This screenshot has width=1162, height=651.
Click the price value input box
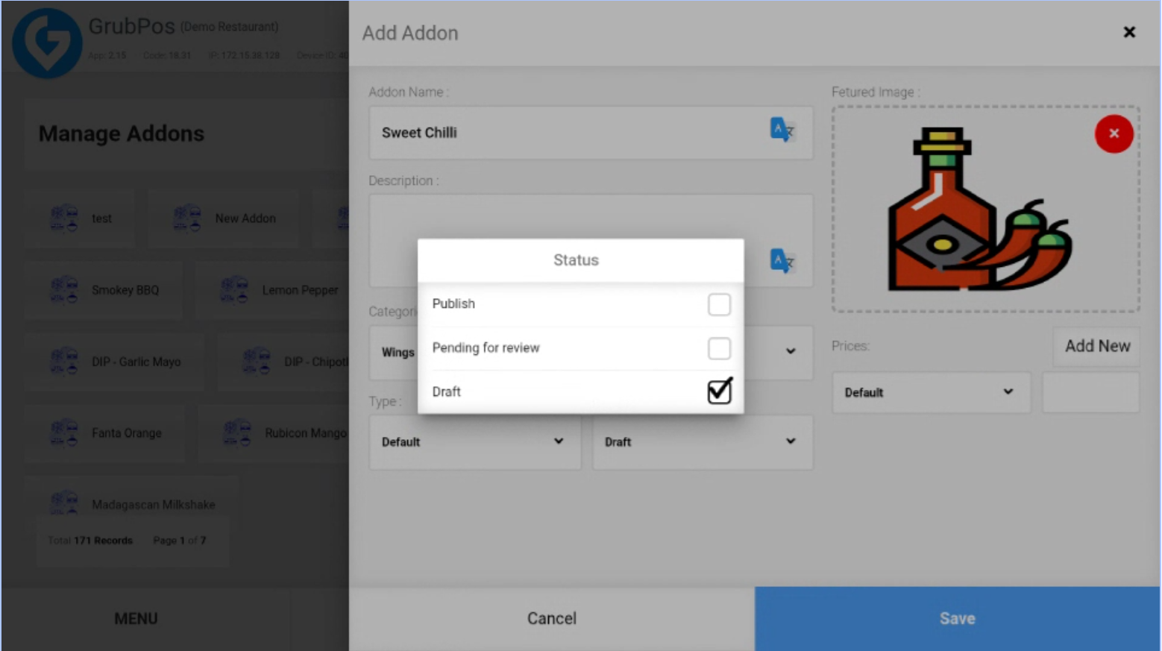(1090, 392)
